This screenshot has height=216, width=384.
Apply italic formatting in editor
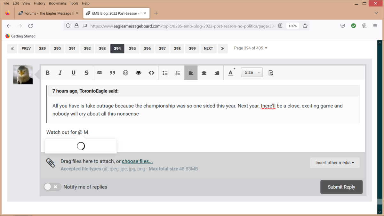60,73
